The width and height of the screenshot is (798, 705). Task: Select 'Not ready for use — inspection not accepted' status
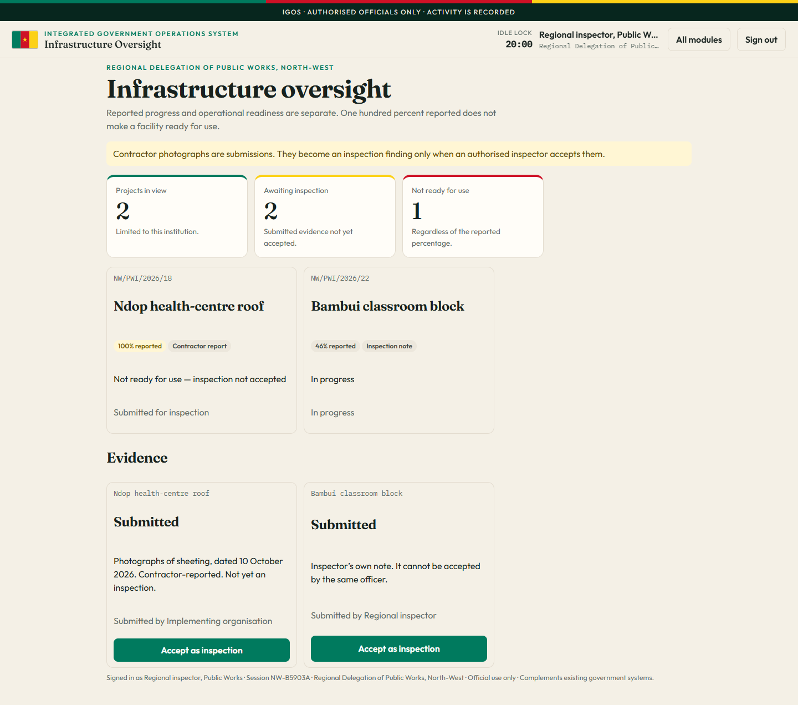(200, 379)
